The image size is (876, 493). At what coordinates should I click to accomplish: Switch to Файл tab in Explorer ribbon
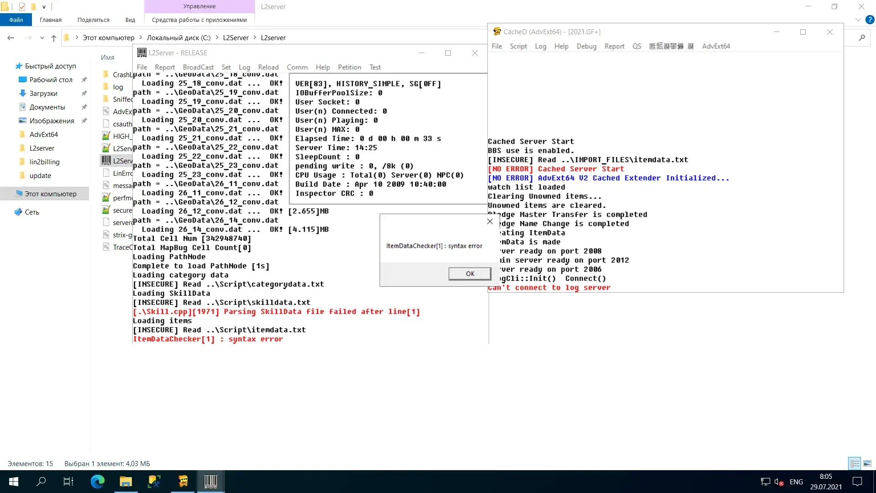[16, 20]
